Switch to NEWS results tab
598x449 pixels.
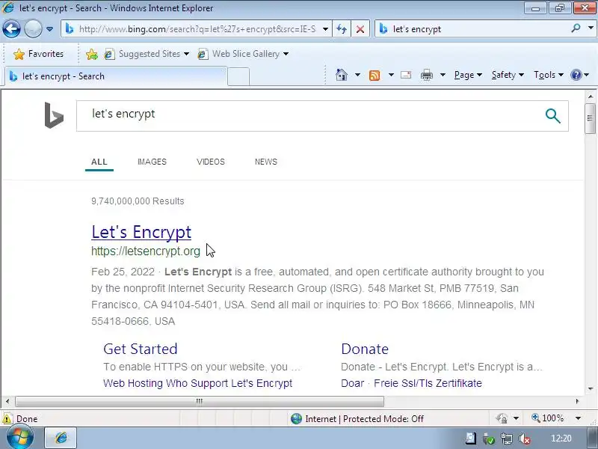(266, 162)
